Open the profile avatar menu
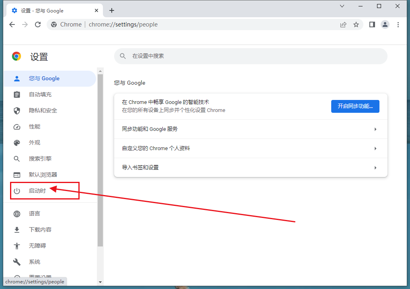410x289 pixels. [385, 24]
